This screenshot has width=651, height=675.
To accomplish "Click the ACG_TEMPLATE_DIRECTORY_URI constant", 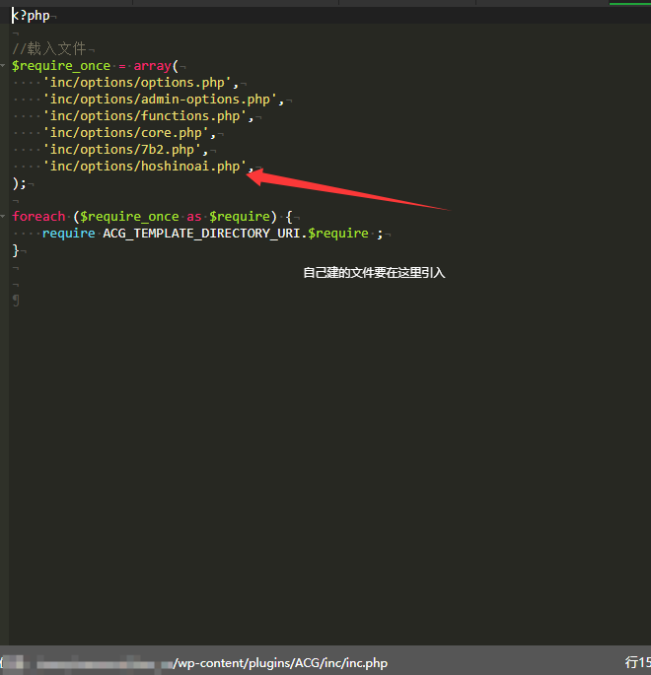I will pos(204,234).
